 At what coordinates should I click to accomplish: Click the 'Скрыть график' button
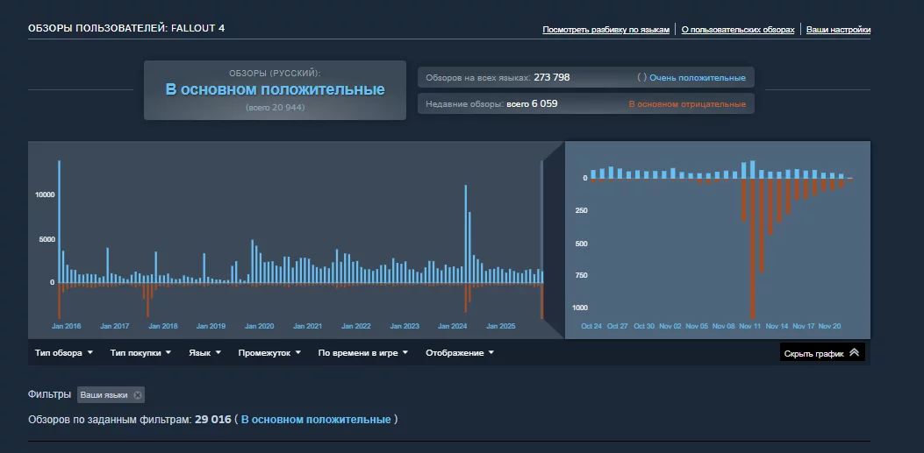822,352
